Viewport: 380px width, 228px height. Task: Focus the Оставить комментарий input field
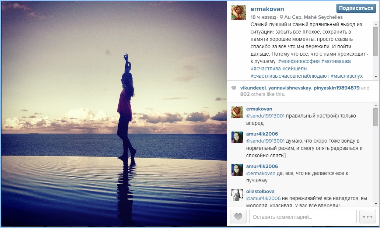coord(303,217)
